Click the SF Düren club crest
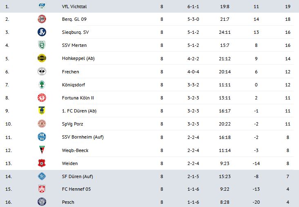This screenshot has width=299, height=207. 42,176
